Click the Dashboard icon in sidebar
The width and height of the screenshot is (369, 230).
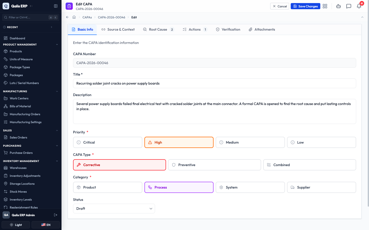click(x=6, y=38)
